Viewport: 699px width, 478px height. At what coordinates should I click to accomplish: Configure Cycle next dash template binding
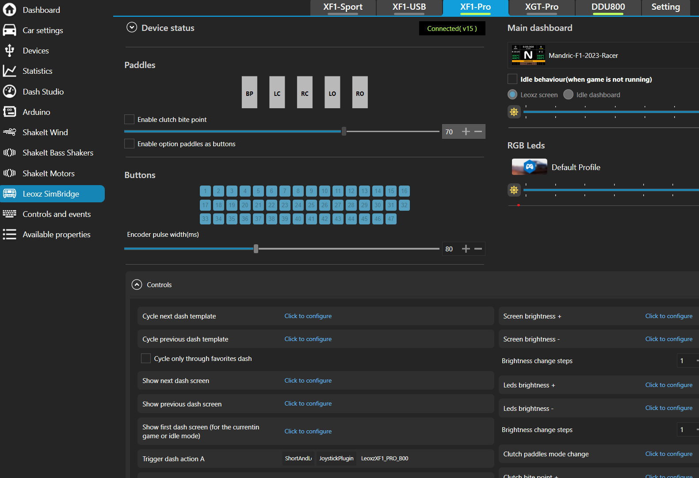308,316
